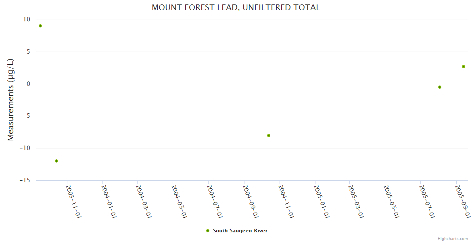Click the green legend marker icon
The width and height of the screenshot is (472, 242).
coord(208,231)
